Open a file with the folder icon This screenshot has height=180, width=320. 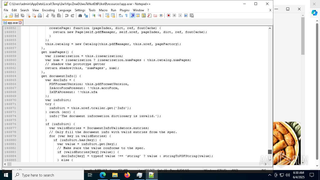point(11,15)
